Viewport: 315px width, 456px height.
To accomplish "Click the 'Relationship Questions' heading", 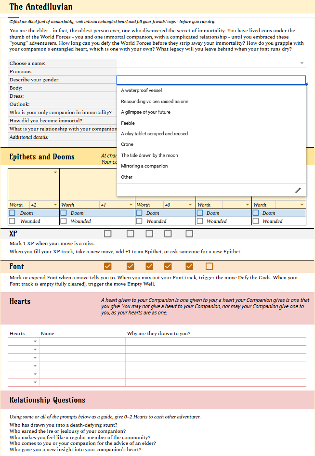I will pyautogui.click(x=47, y=400).
